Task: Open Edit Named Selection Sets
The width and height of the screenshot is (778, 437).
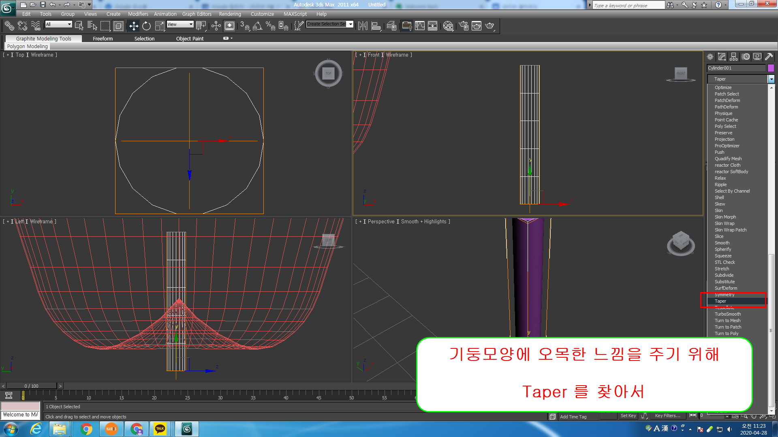Action: [x=299, y=26]
